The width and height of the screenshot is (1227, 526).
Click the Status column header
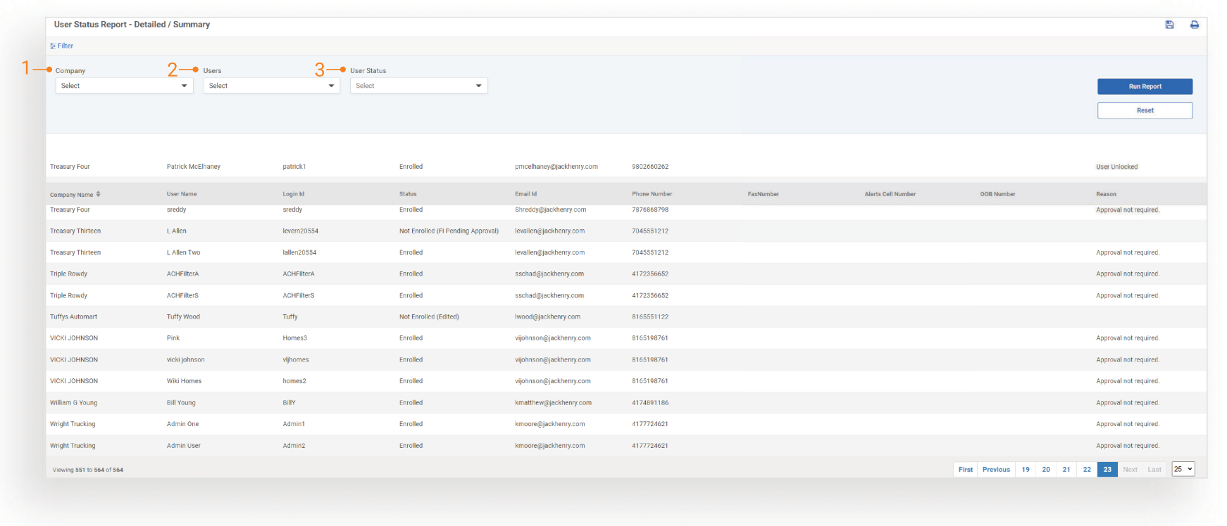click(408, 194)
